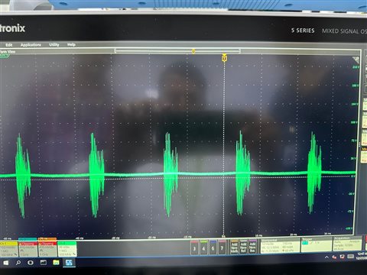Open File Explorer from the taskbar
The width and height of the screenshot is (367, 275).
tap(56, 263)
